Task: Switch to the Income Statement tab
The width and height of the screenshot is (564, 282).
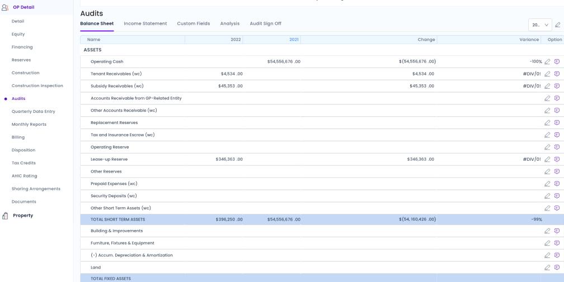Action: [x=145, y=23]
